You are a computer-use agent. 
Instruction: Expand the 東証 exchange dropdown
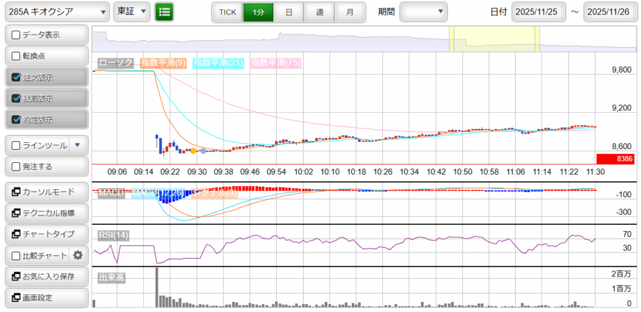132,11
